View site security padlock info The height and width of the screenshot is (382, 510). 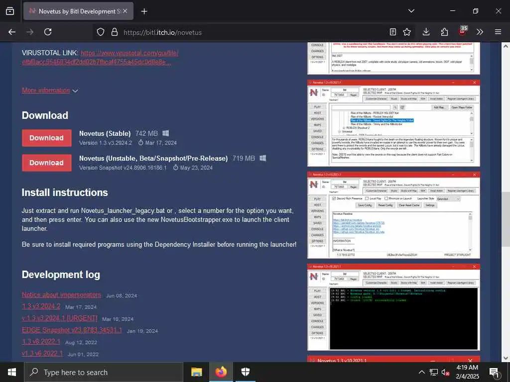pos(114,32)
